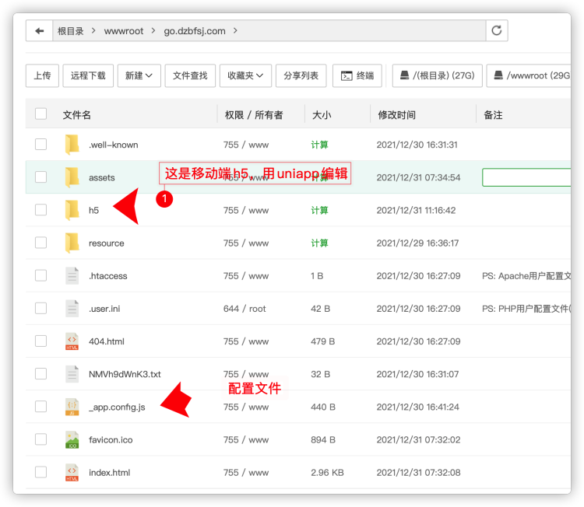Open the resource folder icon

[72, 243]
